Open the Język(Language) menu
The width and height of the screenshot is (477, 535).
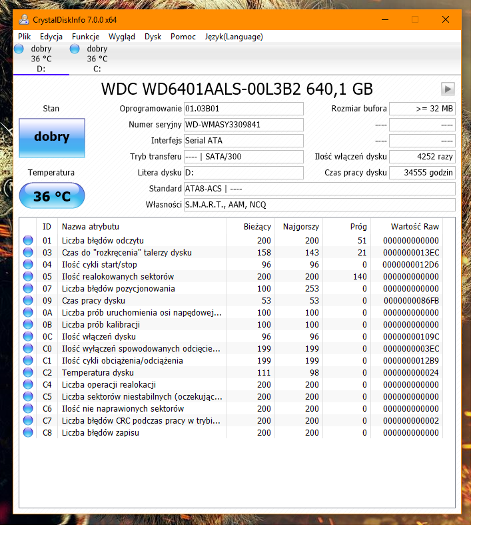(234, 37)
